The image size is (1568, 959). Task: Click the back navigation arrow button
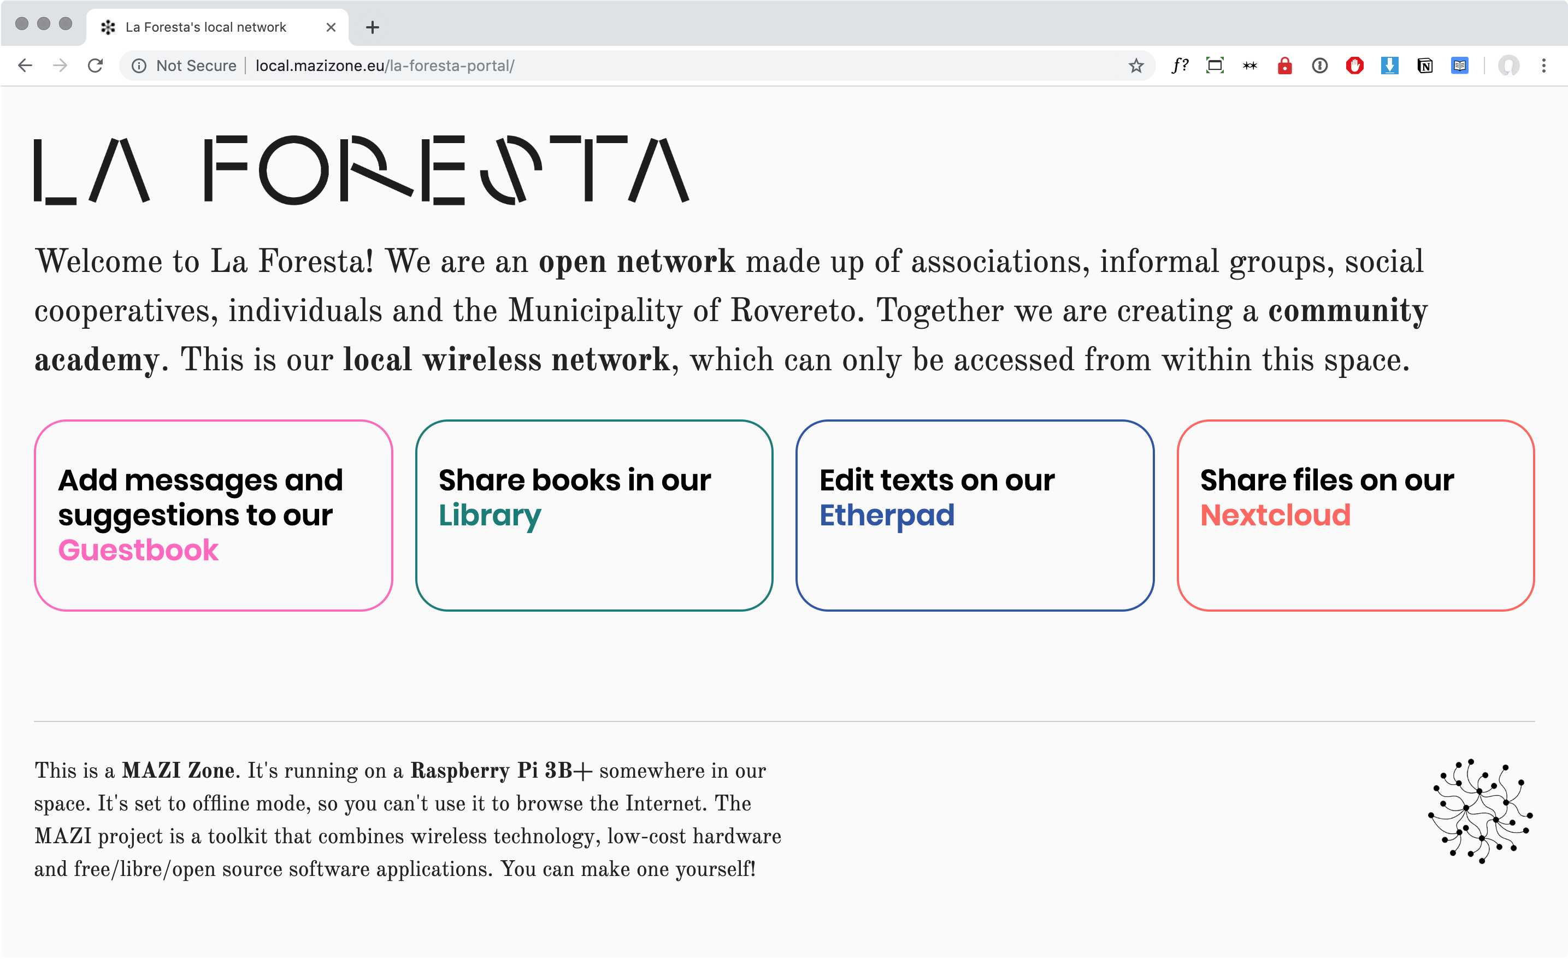(25, 65)
